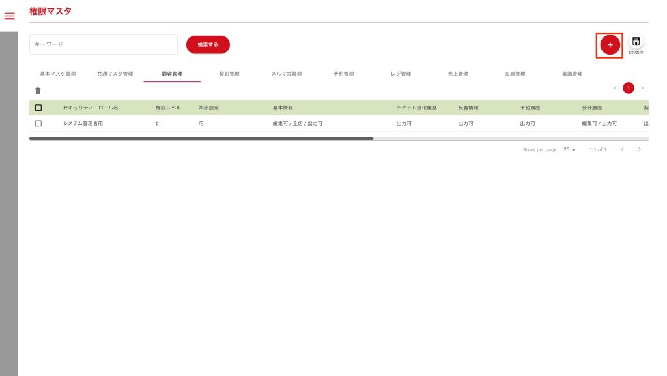The width and height of the screenshot is (667, 376).
Task: Toggle the select-all header checkbox
Action: (x=38, y=108)
